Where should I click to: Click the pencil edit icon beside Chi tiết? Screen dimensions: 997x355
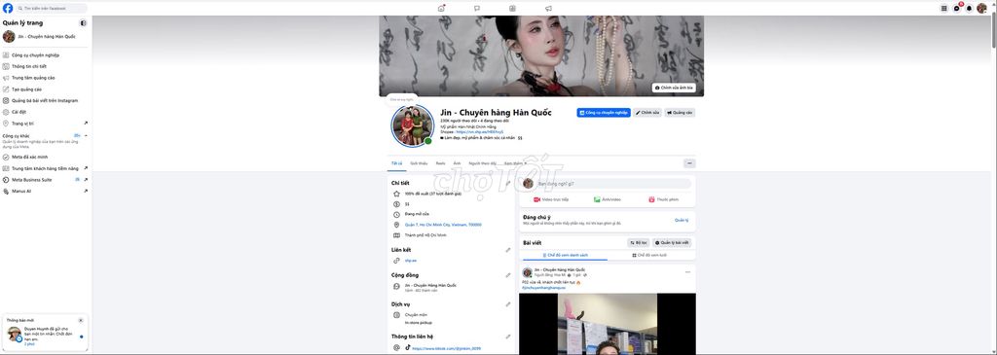point(508,183)
